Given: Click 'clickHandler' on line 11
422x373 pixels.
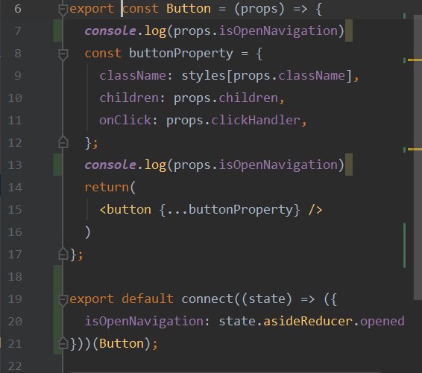Looking at the screenshot, I should pyautogui.click(x=256, y=120).
